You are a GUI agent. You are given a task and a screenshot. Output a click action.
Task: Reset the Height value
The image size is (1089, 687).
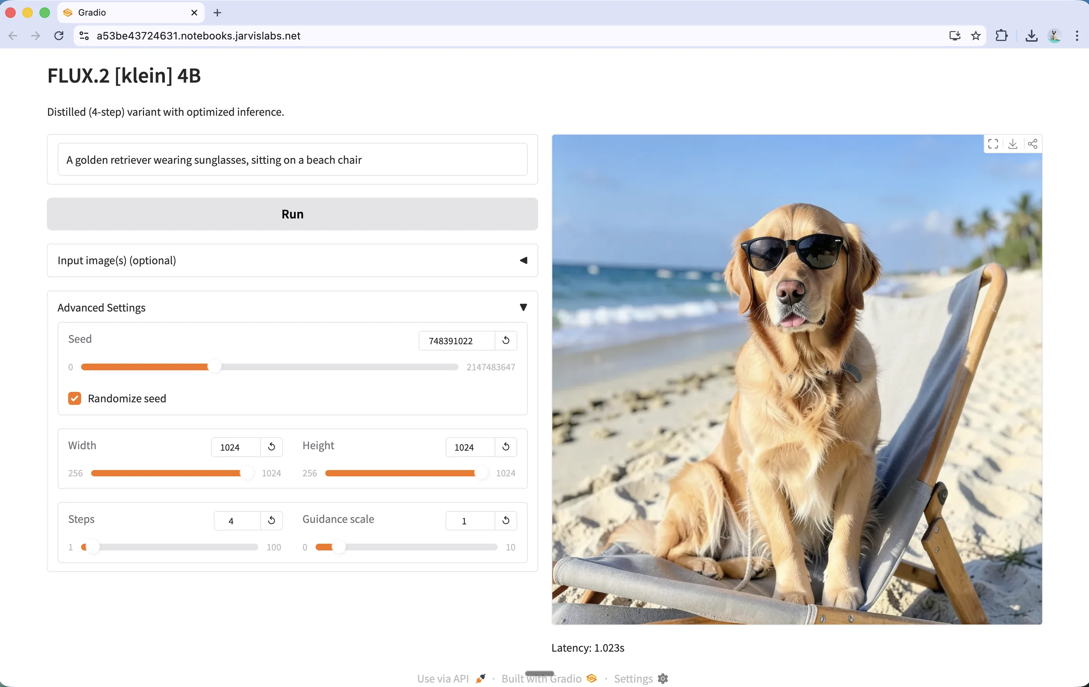[x=505, y=447]
